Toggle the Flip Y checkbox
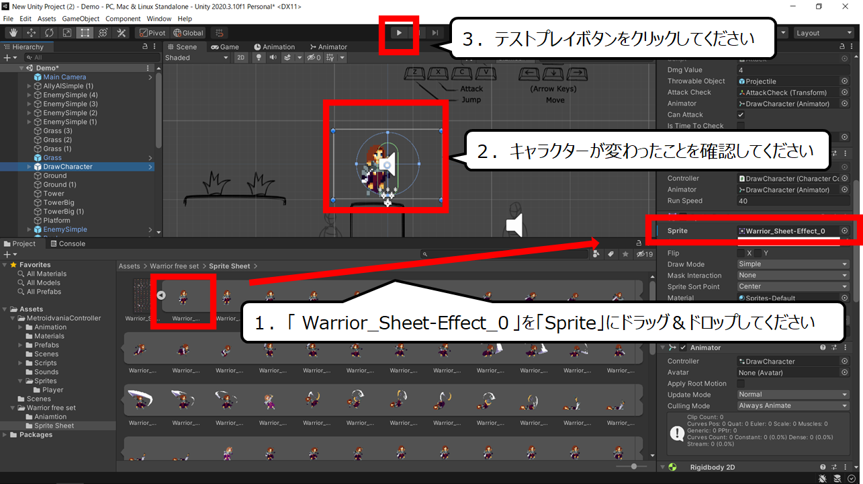 coord(757,253)
